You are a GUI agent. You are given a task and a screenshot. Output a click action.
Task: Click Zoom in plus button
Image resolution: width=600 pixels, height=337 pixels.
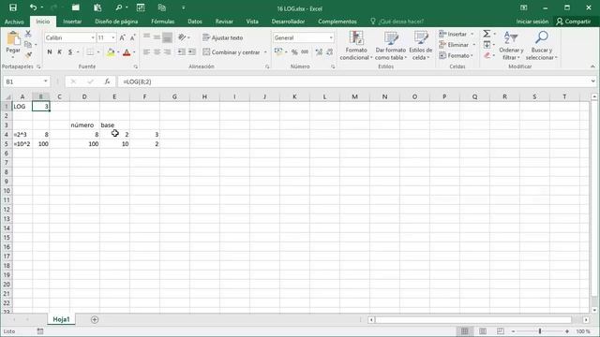coord(567,331)
